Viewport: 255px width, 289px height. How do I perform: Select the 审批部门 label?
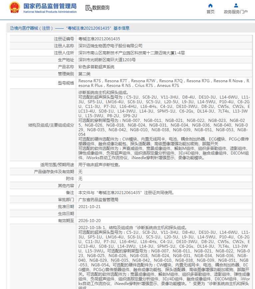66,200
